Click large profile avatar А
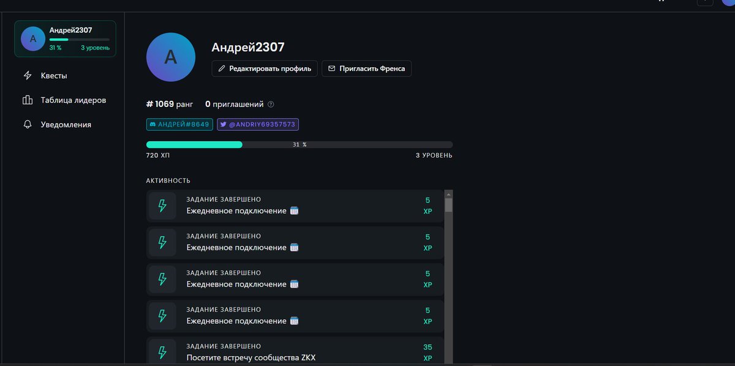Image resolution: width=735 pixels, height=366 pixels. pos(171,57)
